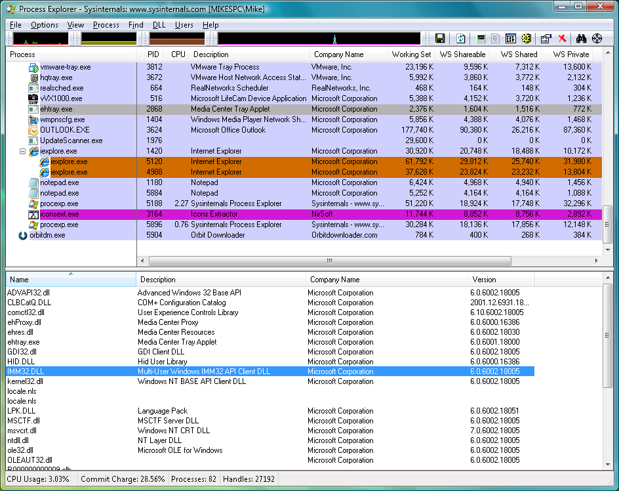Viewport: 619px width, 491px height.
Task: Select kernel32.dll in the DLL list
Action: pyautogui.click(x=270, y=381)
